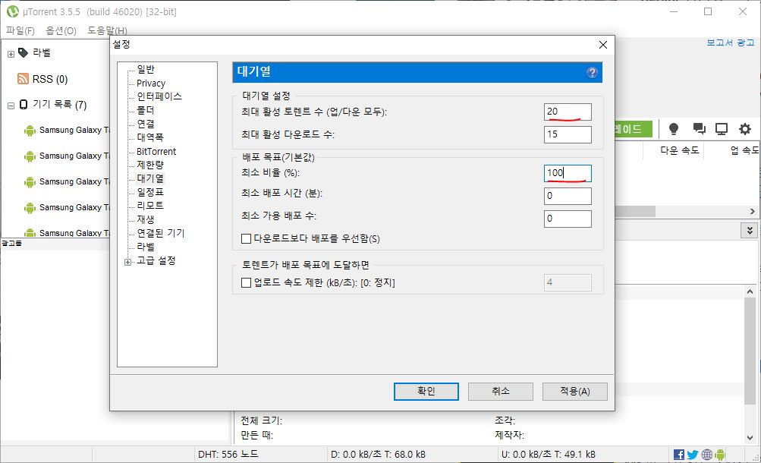Select 재생 in settings tree
Image resolution: width=761 pixels, height=463 pixels.
click(146, 219)
